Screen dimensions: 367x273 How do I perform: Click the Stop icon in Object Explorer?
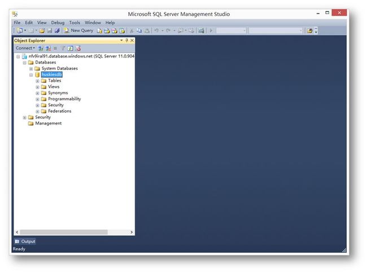(x=55, y=49)
